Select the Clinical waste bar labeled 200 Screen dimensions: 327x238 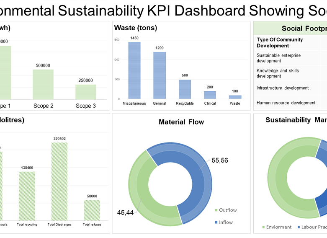210,95
